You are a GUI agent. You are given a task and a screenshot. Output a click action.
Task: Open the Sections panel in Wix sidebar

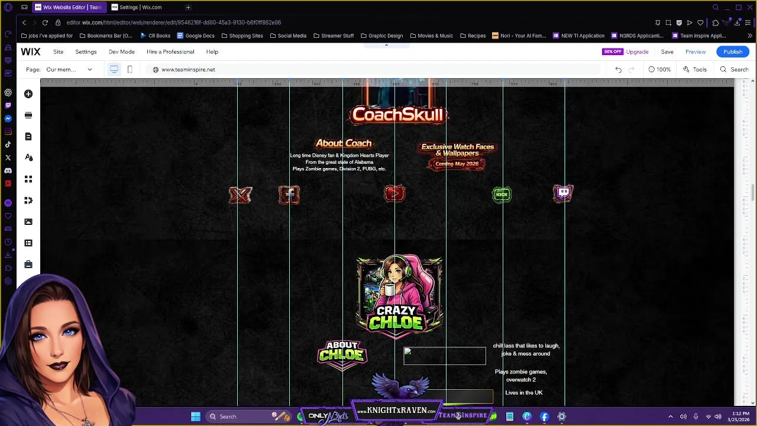(28, 115)
